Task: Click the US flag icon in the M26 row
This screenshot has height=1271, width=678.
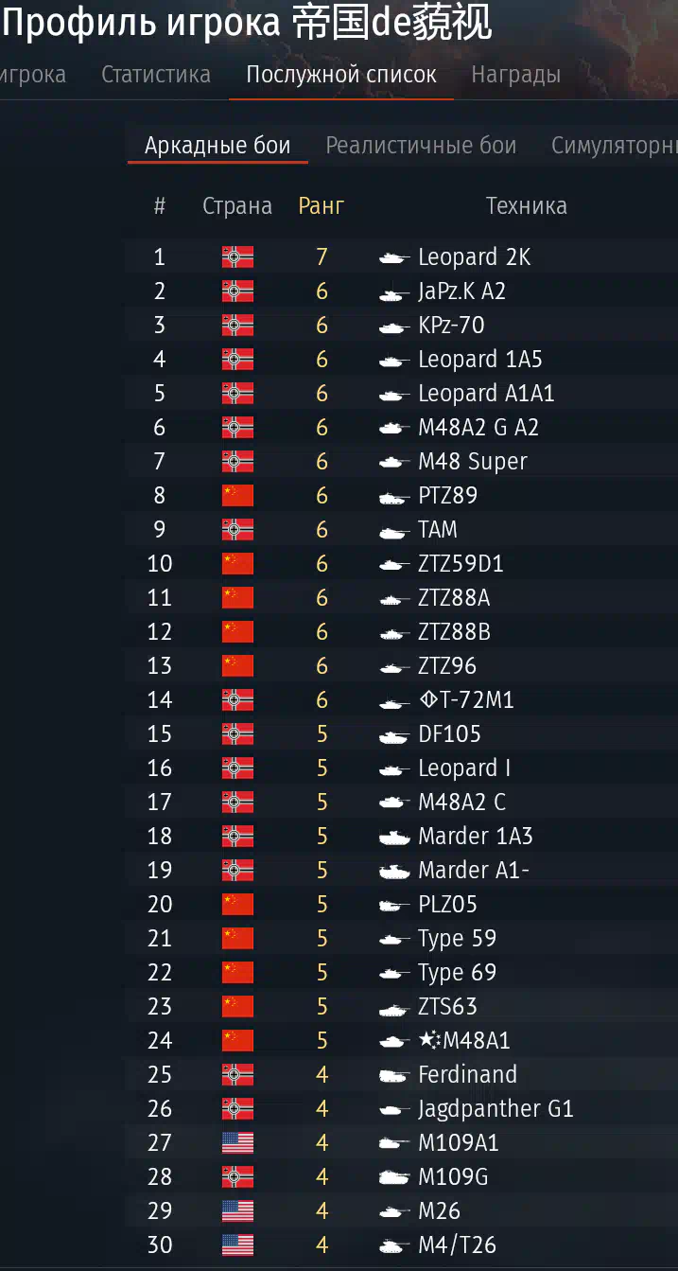Action: click(x=237, y=1211)
